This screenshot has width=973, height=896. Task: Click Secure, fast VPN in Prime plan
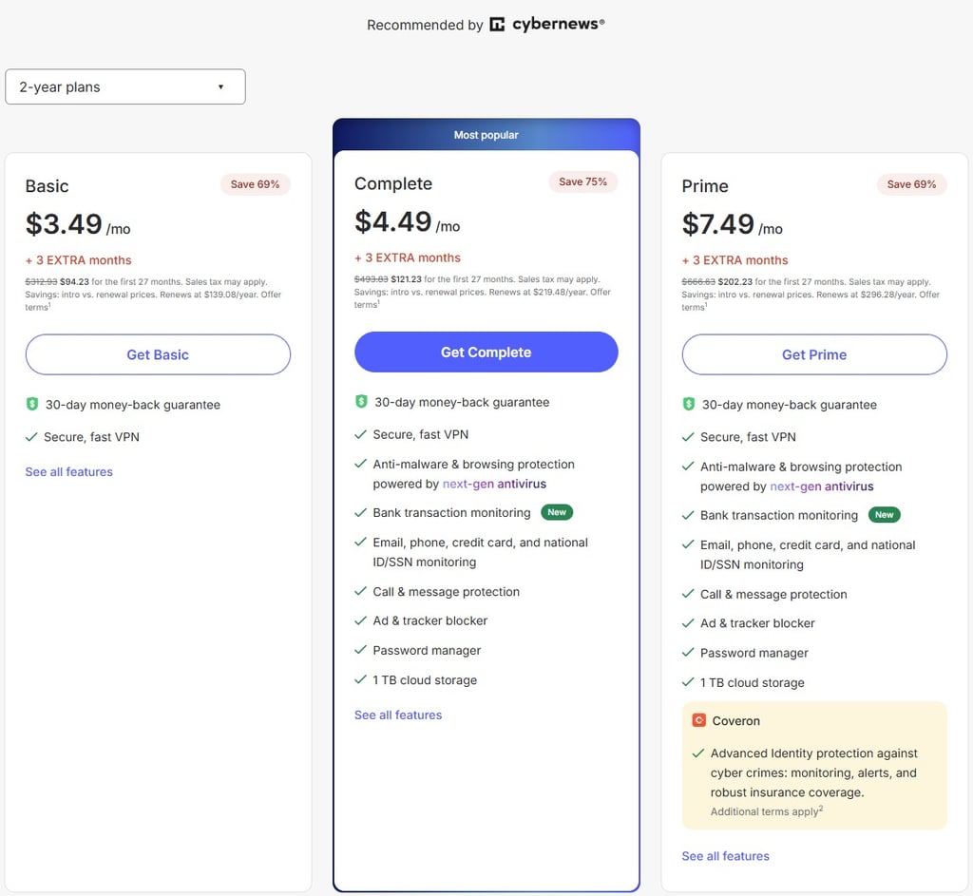pyautogui.click(x=748, y=437)
